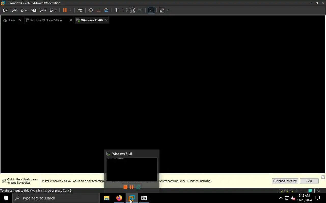Click the Type here to search box
This screenshot has width=326, height=203.
pyautogui.click(x=56, y=198)
